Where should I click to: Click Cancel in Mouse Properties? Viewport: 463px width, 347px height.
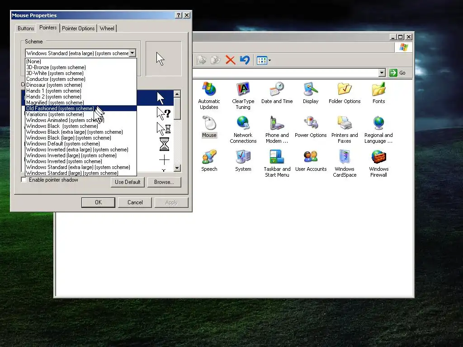point(135,202)
